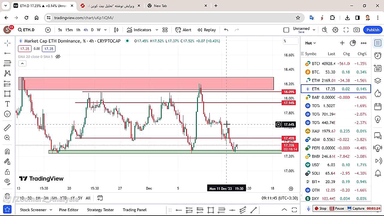
Task: Open the hotlists flame icon
Action: 378,94
